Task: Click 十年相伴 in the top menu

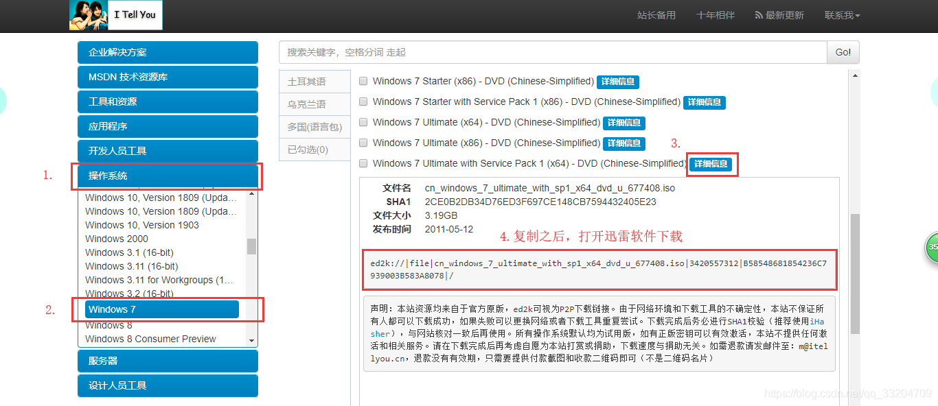Action: 715,14
